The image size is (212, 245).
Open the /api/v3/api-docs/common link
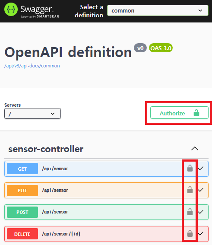pyautogui.click(x=32, y=66)
